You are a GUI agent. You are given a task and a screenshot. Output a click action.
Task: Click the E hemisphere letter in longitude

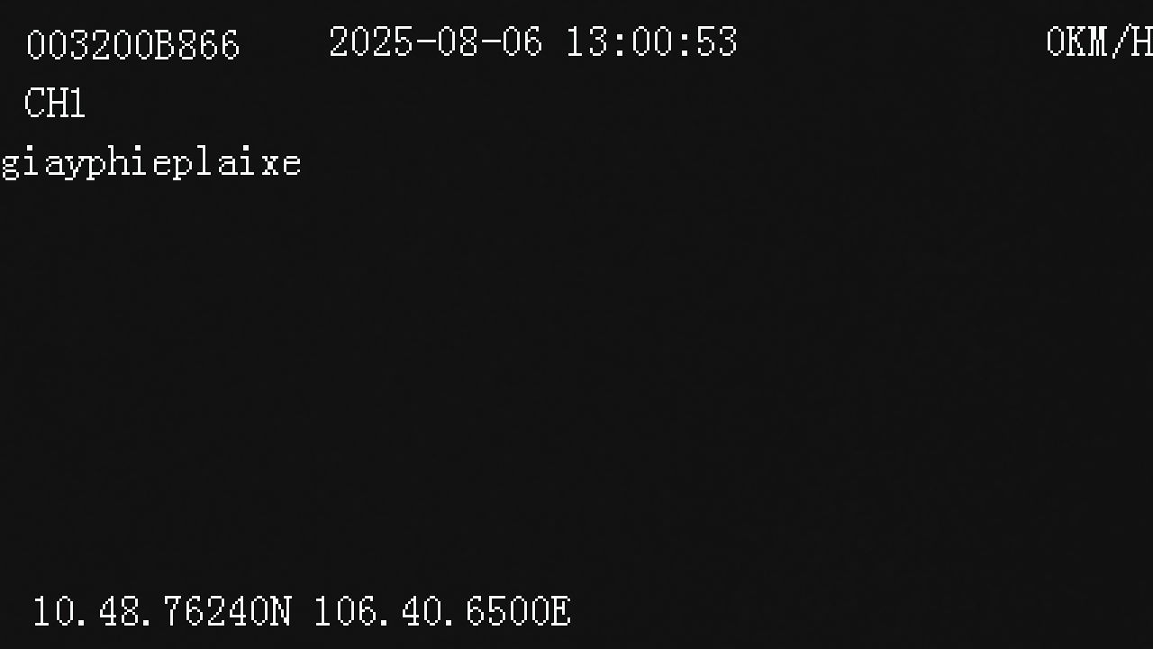coord(560,611)
